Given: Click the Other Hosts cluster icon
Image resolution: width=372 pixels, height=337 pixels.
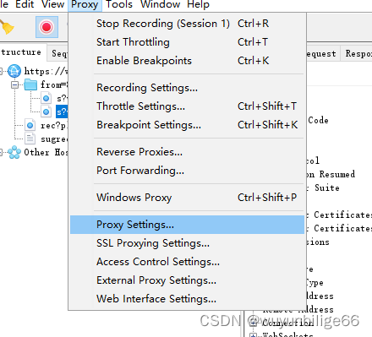Looking at the screenshot, I should tap(14, 152).
